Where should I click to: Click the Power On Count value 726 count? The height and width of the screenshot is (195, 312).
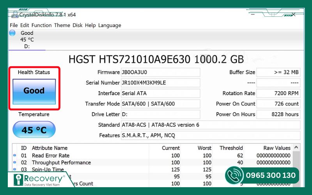[278, 104]
